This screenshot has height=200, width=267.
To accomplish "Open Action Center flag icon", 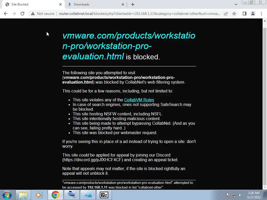I will (x=228, y=195).
